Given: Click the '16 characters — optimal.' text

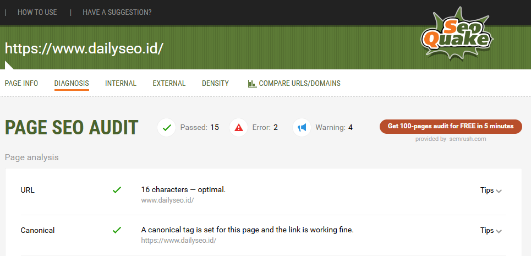Looking at the screenshot, I should click(183, 190).
